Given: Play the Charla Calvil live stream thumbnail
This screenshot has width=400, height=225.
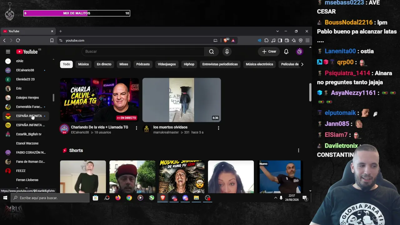Looking at the screenshot, I should (x=99, y=100).
